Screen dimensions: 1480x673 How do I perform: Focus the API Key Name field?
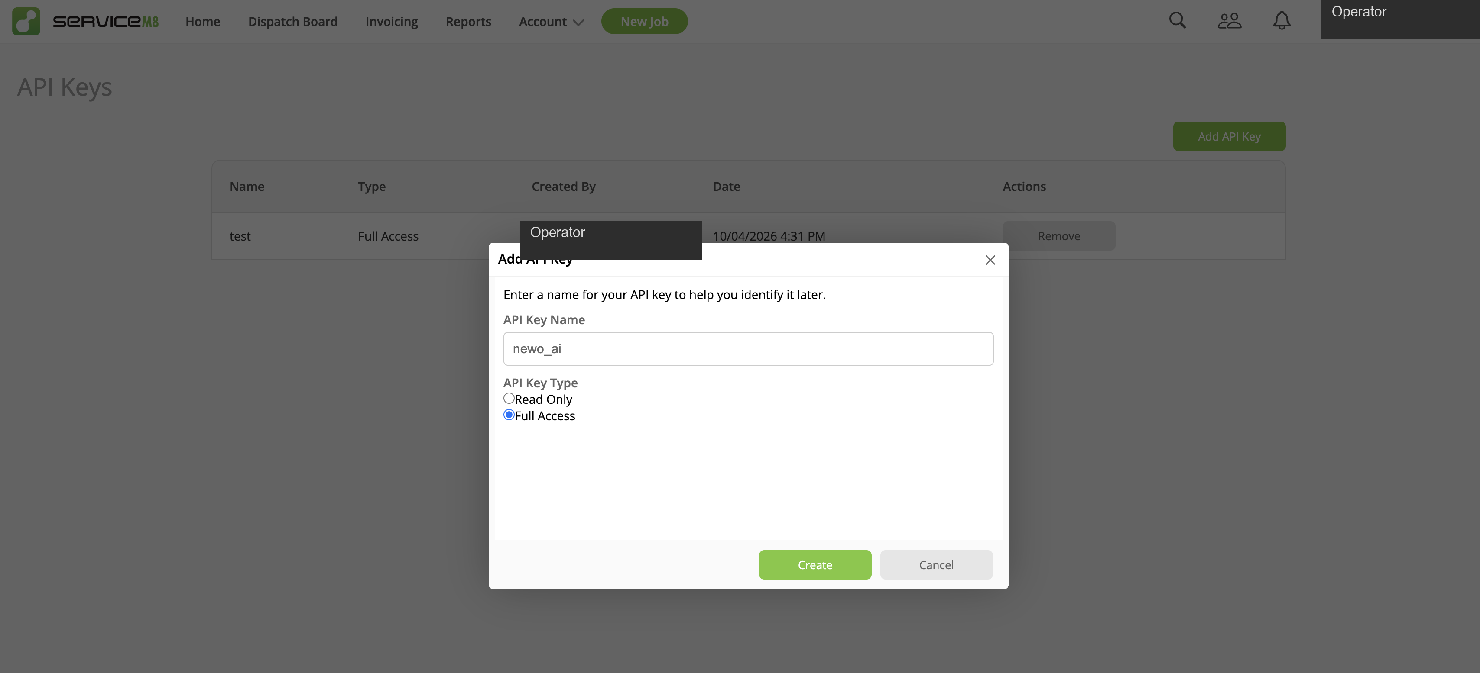(748, 349)
